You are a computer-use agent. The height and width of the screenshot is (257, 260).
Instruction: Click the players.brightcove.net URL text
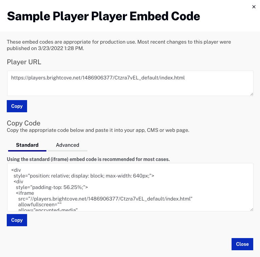[98, 78]
